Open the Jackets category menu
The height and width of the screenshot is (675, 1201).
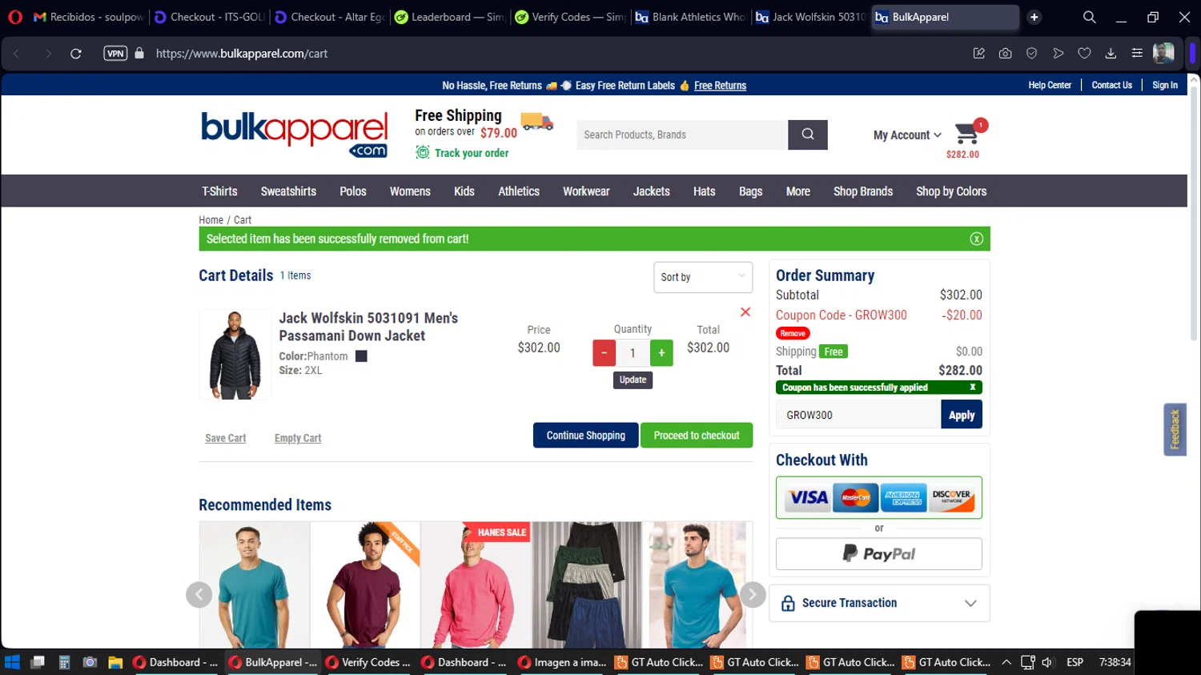[652, 191]
